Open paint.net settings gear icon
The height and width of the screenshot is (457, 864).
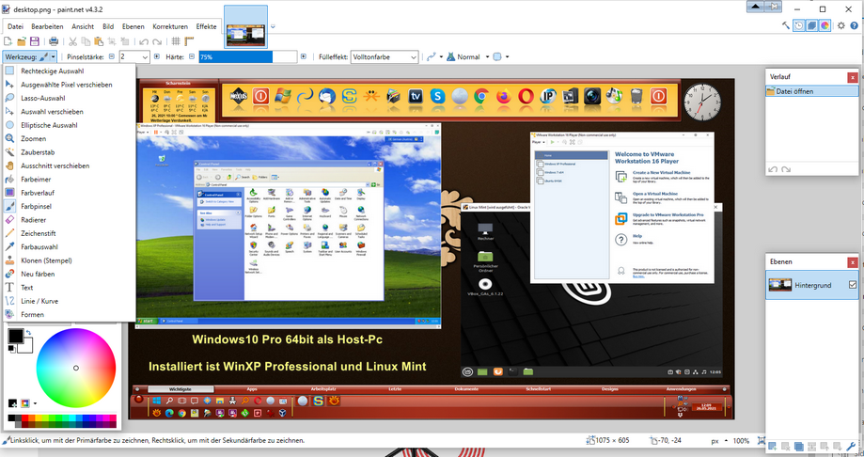tap(841, 25)
